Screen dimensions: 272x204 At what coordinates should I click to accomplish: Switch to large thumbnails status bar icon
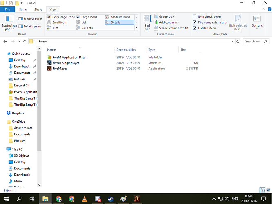(268, 190)
